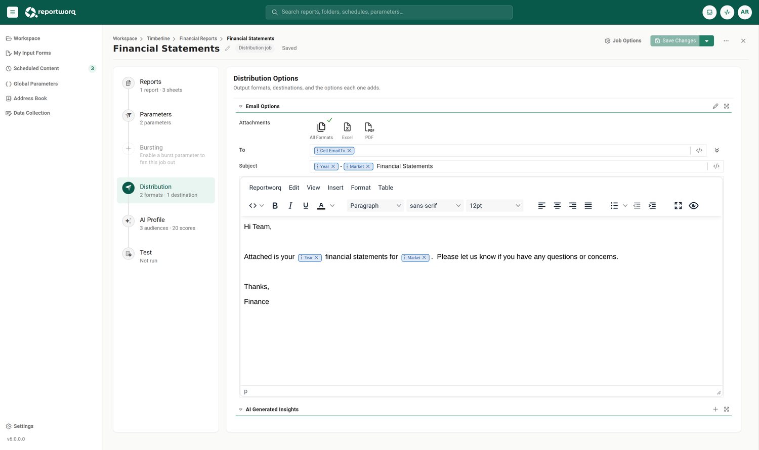Maximize the Email Options section
Screen dimensions: 759x450
tap(727, 106)
